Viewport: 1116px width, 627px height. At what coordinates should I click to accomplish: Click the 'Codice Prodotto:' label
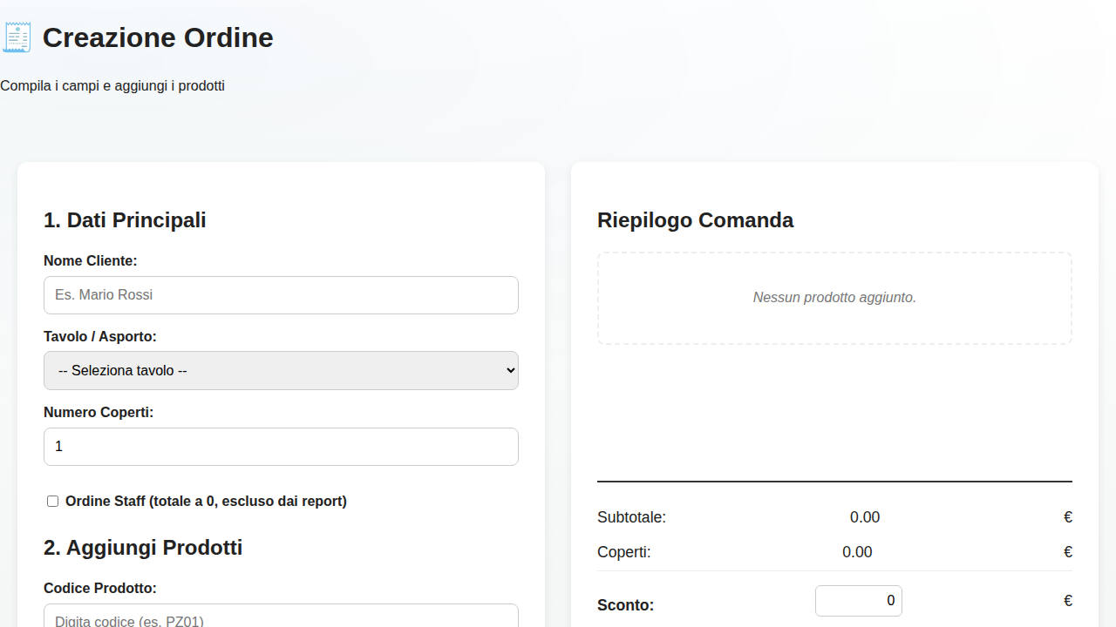click(100, 588)
